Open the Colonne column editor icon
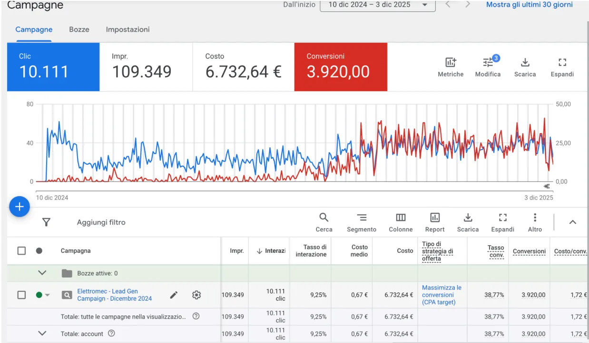 pos(401,218)
